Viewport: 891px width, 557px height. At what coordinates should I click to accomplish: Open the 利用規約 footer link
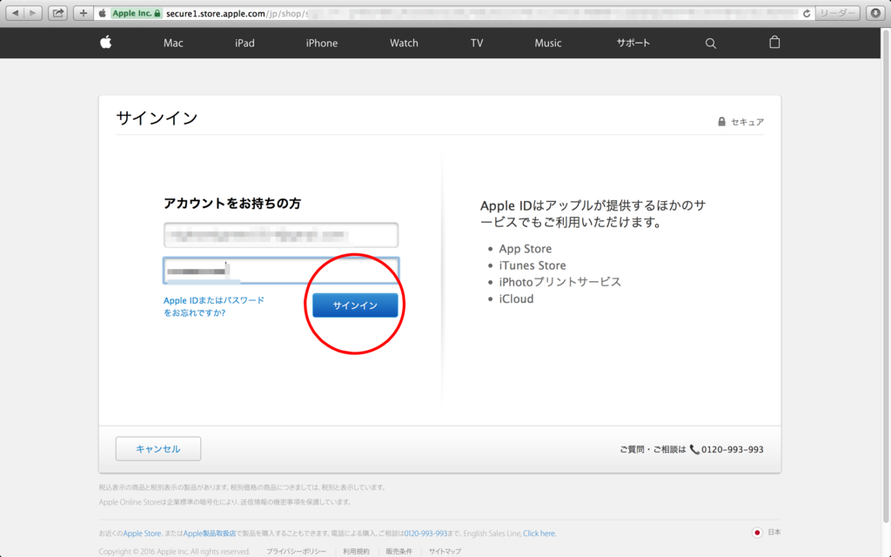coord(356,551)
